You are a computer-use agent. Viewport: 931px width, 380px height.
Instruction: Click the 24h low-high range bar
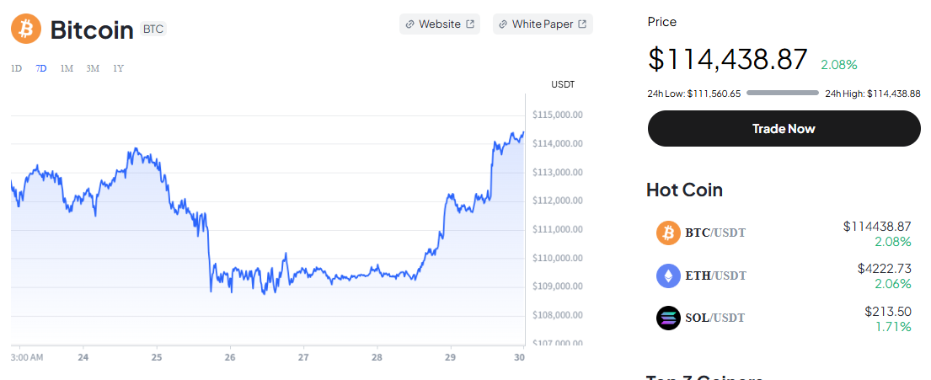pos(782,93)
